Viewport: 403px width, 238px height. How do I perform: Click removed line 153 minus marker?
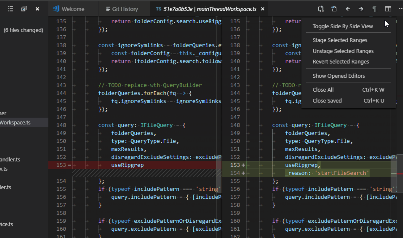69,165
